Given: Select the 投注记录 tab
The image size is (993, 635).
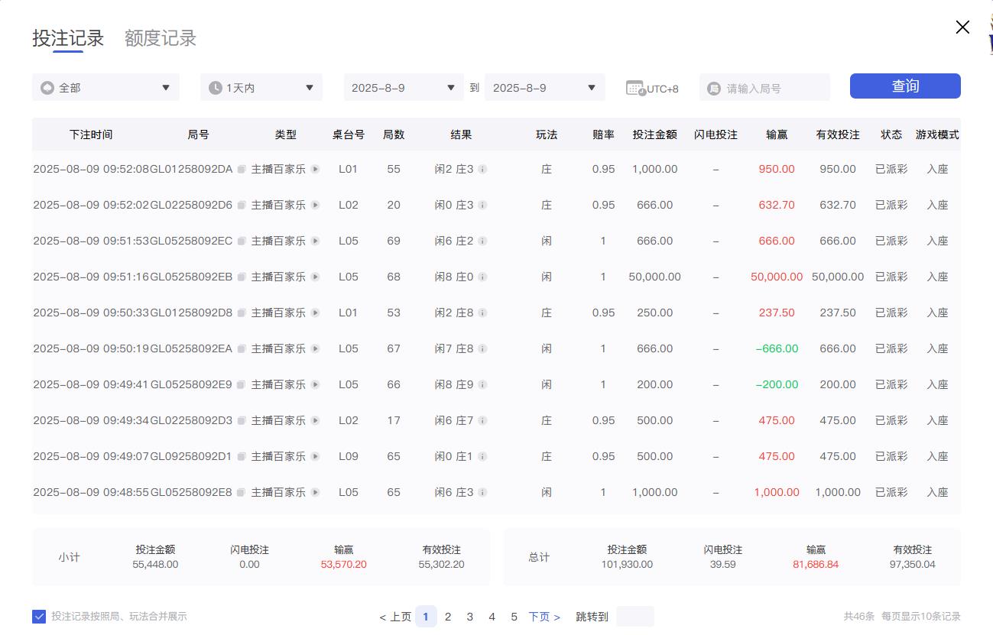Looking at the screenshot, I should (x=67, y=37).
